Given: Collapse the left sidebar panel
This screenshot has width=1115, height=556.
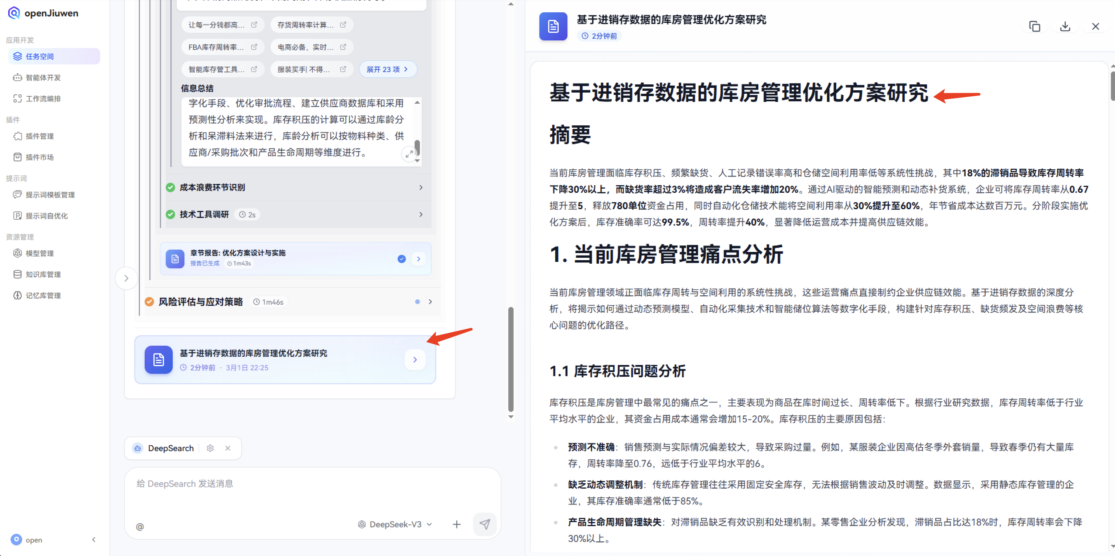Looking at the screenshot, I should (x=94, y=540).
